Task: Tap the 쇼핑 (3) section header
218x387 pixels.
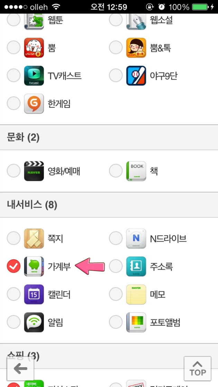Action: [109, 356]
